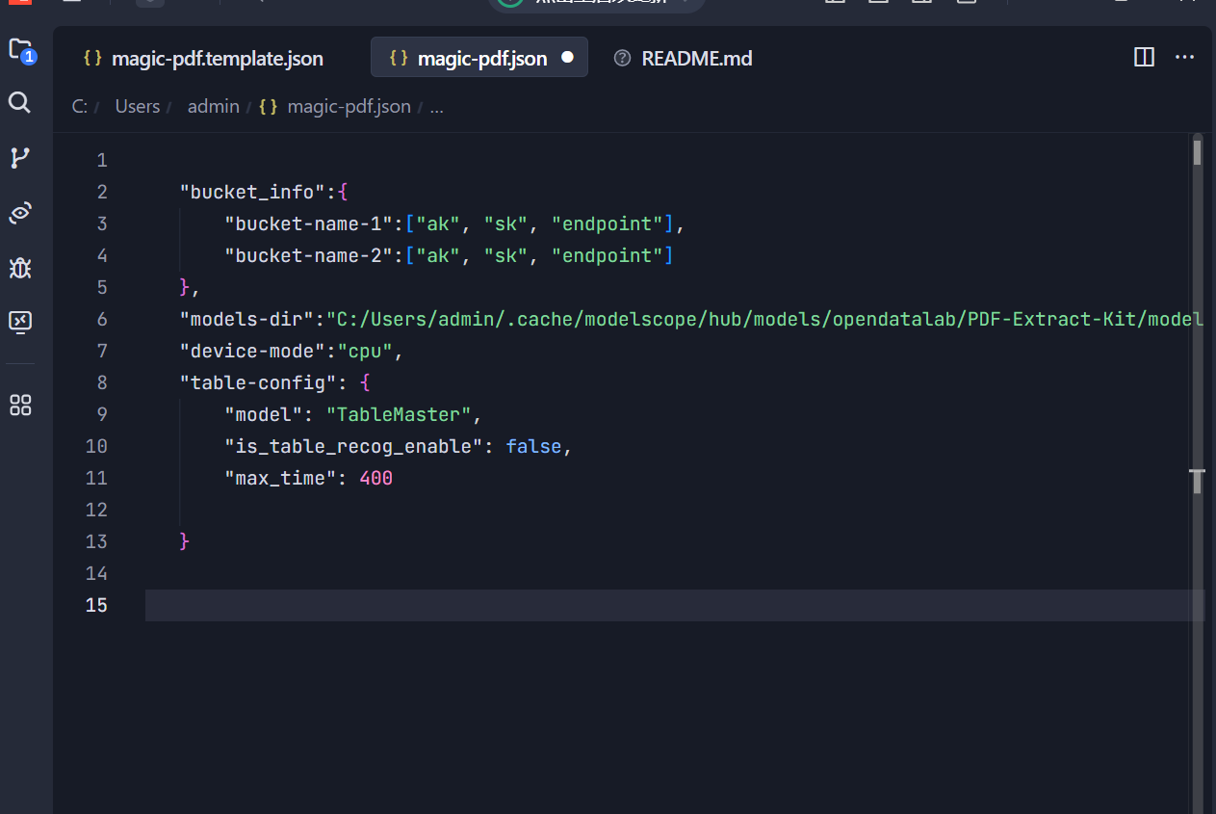Open the Search panel in sidebar
The image size is (1216, 814).
tap(19, 102)
